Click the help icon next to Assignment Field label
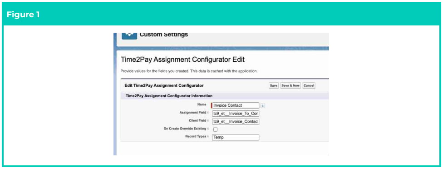 (x=208, y=113)
